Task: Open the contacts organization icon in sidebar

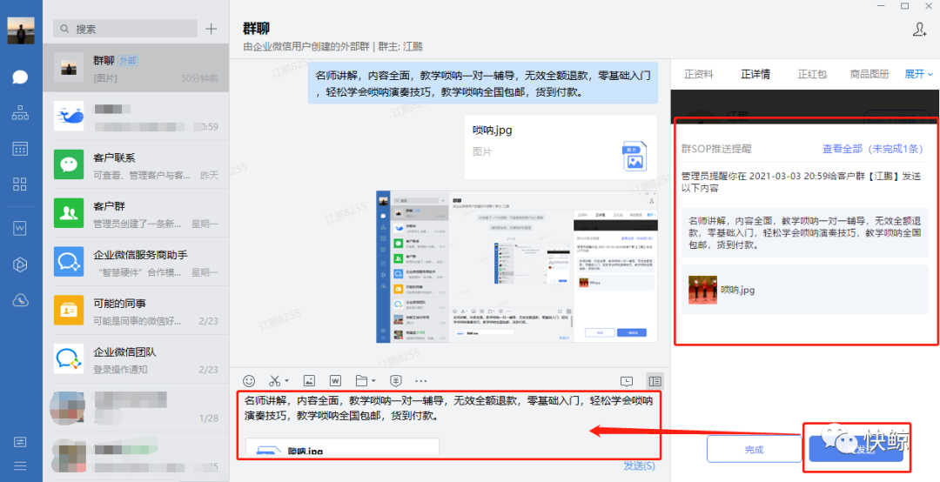Action: [x=20, y=113]
